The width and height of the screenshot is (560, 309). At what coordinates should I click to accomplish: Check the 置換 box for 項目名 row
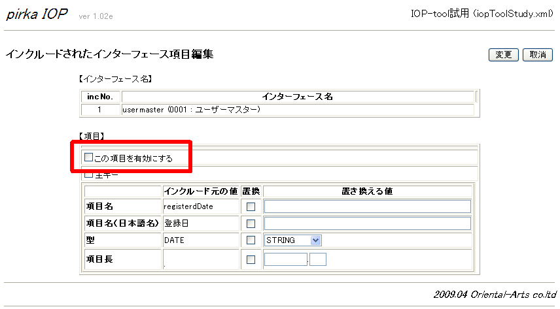pyautogui.click(x=251, y=206)
